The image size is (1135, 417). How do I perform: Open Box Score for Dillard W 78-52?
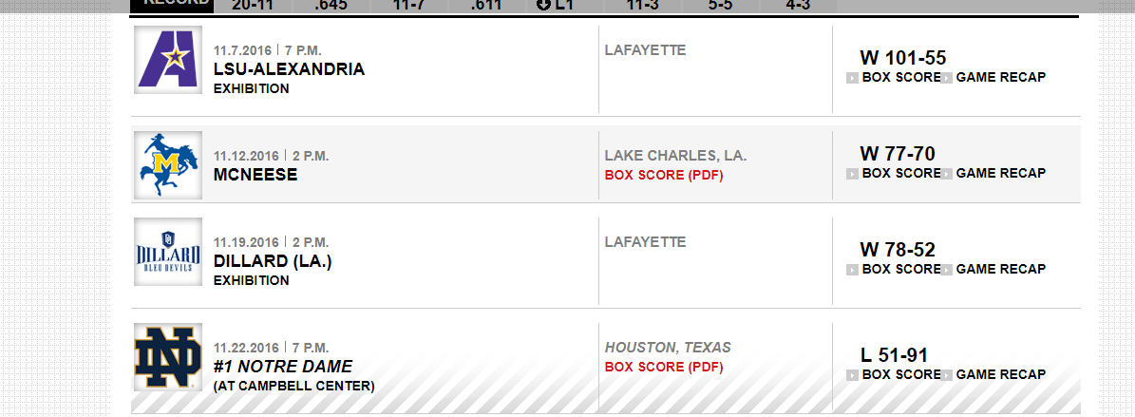pos(900,270)
